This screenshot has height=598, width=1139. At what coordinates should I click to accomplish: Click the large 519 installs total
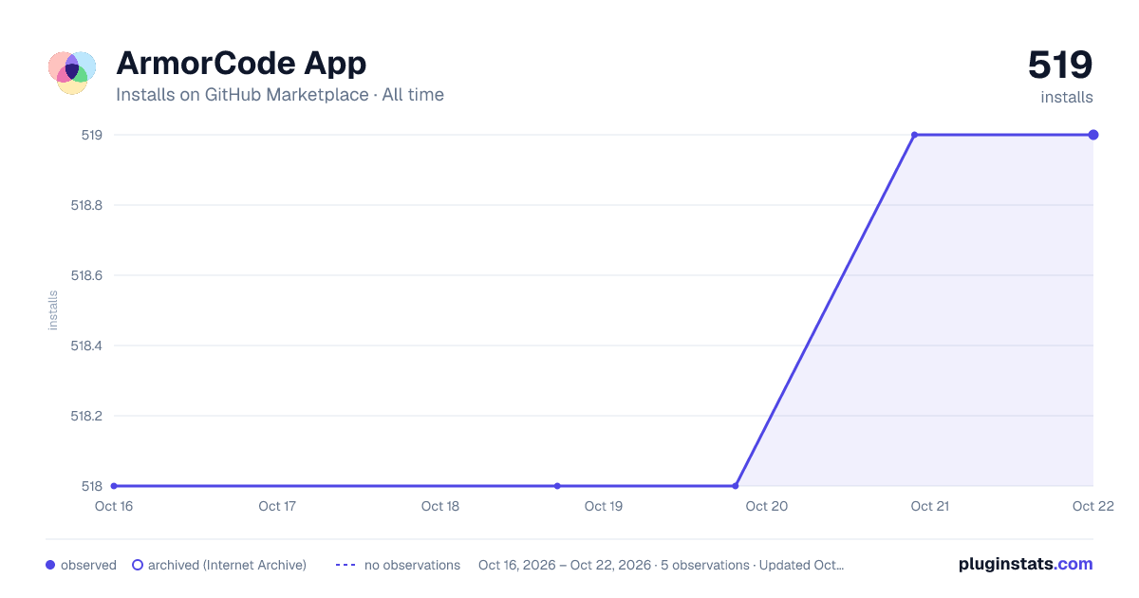pyautogui.click(x=1060, y=65)
